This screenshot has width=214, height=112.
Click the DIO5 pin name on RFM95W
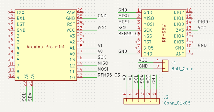coord(148,48)
